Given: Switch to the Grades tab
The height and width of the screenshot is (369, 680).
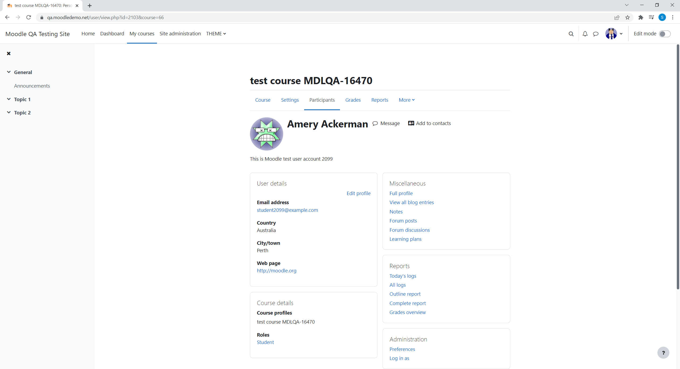Looking at the screenshot, I should 353,100.
